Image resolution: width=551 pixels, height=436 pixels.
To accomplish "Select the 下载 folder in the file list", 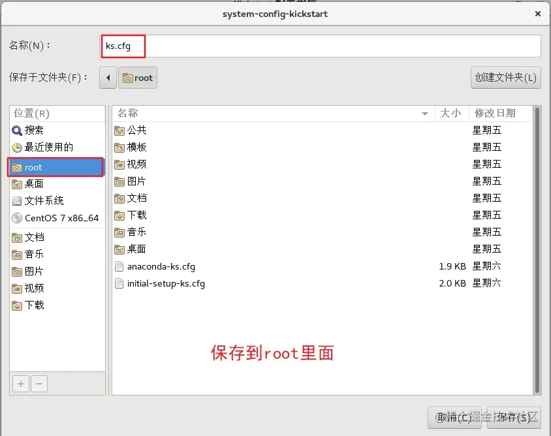I will (323, 215).
